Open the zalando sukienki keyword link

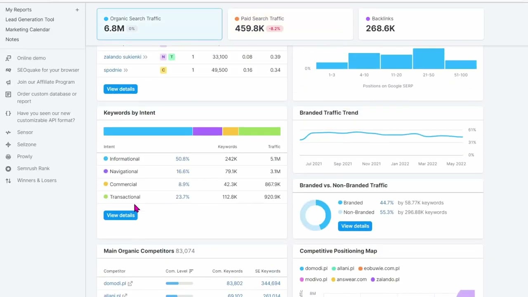123,57
